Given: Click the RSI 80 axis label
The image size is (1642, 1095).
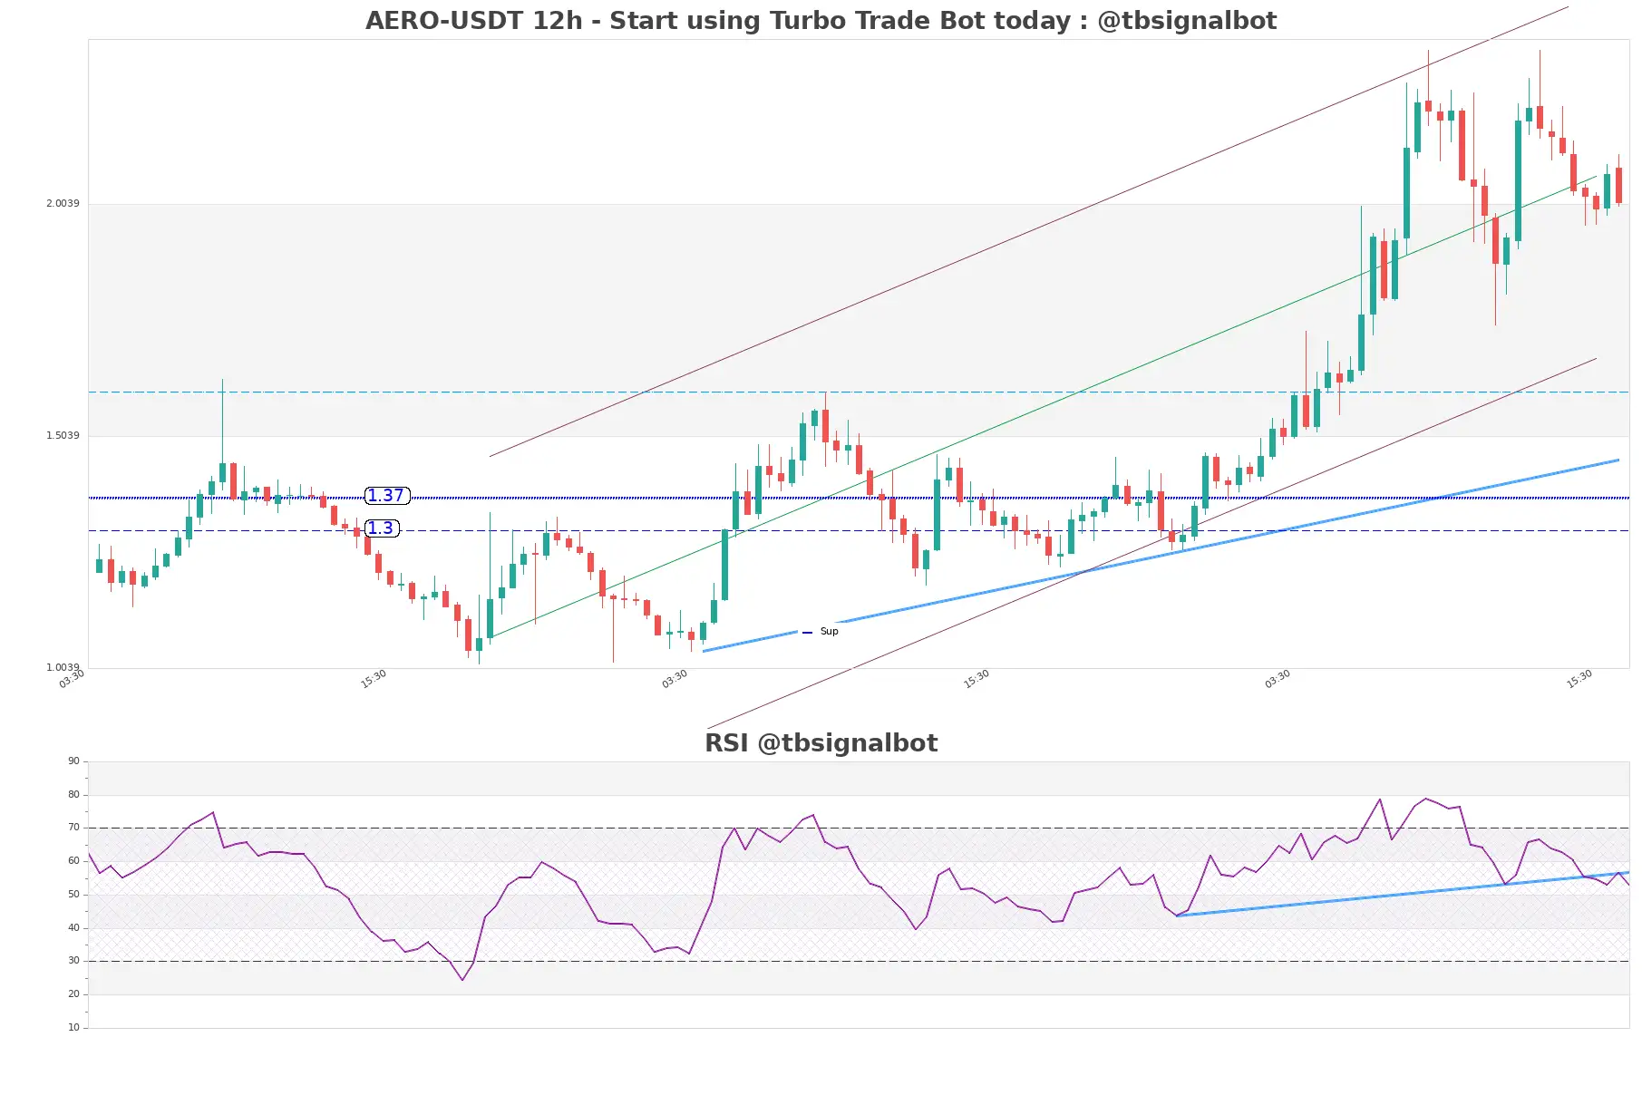Looking at the screenshot, I should coord(73,795).
